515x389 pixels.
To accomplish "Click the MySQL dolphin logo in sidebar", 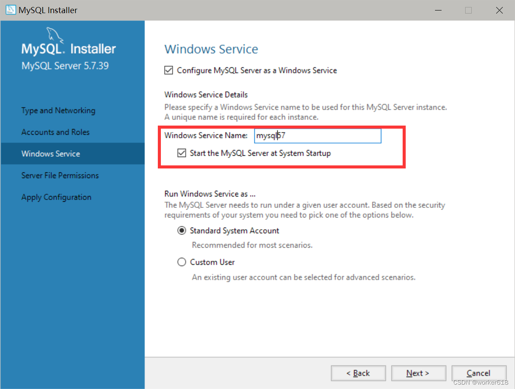I will tap(55, 35).
